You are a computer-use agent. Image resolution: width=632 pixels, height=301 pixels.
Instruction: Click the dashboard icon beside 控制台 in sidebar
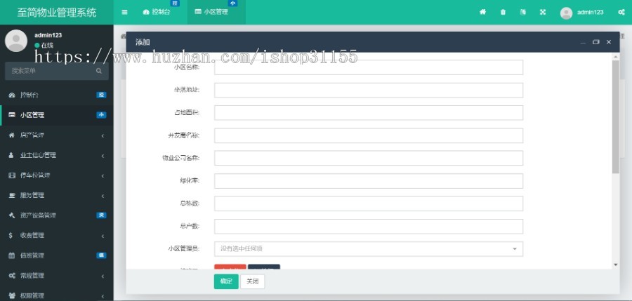click(x=12, y=95)
